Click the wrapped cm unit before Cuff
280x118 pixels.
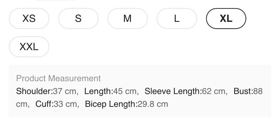pyautogui.click(x=22, y=104)
